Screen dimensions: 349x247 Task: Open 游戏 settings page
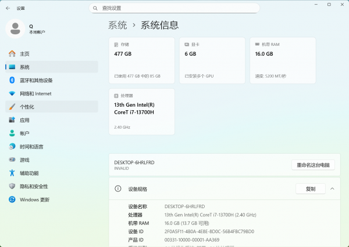point(52,159)
